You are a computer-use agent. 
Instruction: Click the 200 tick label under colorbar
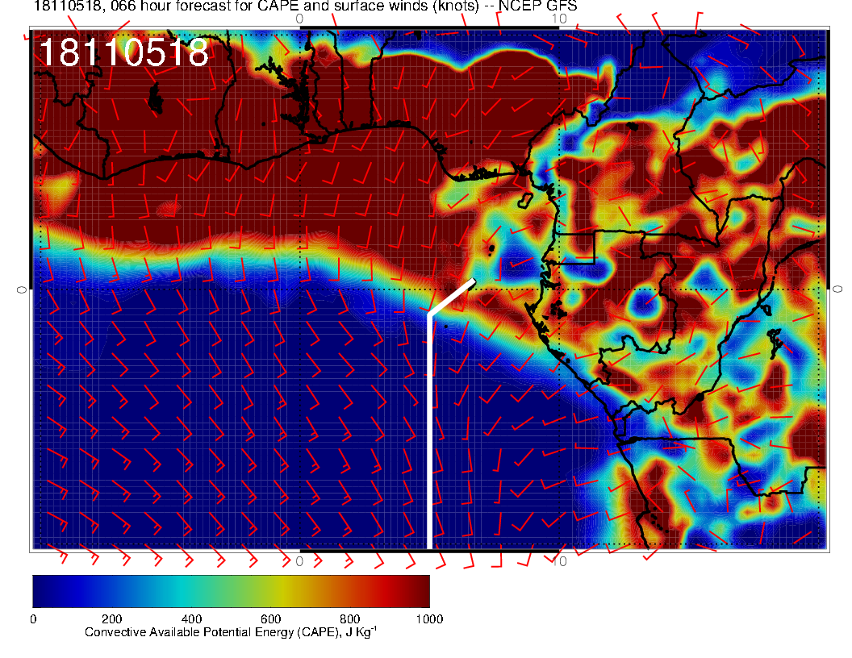point(112,619)
